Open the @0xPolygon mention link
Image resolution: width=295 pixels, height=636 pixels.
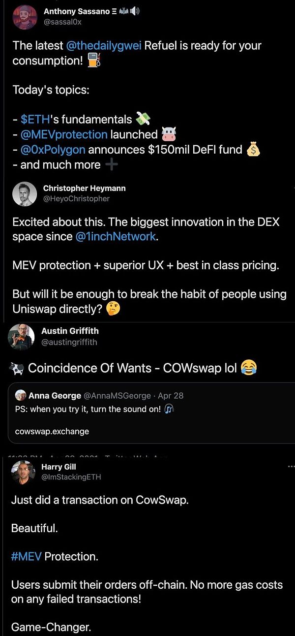53,150
